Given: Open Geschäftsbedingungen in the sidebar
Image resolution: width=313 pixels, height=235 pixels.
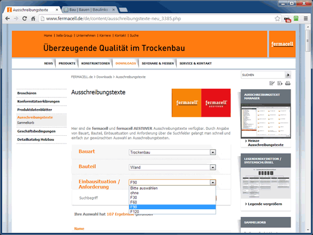Looking at the screenshot, I should pyautogui.click(x=36, y=131).
